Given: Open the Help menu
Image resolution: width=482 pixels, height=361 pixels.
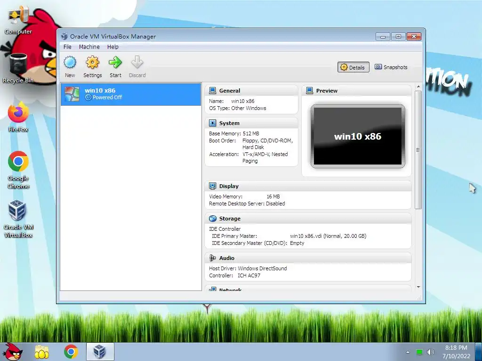Looking at the screenshot, I should pyautogui.click(x=113, y=47).
